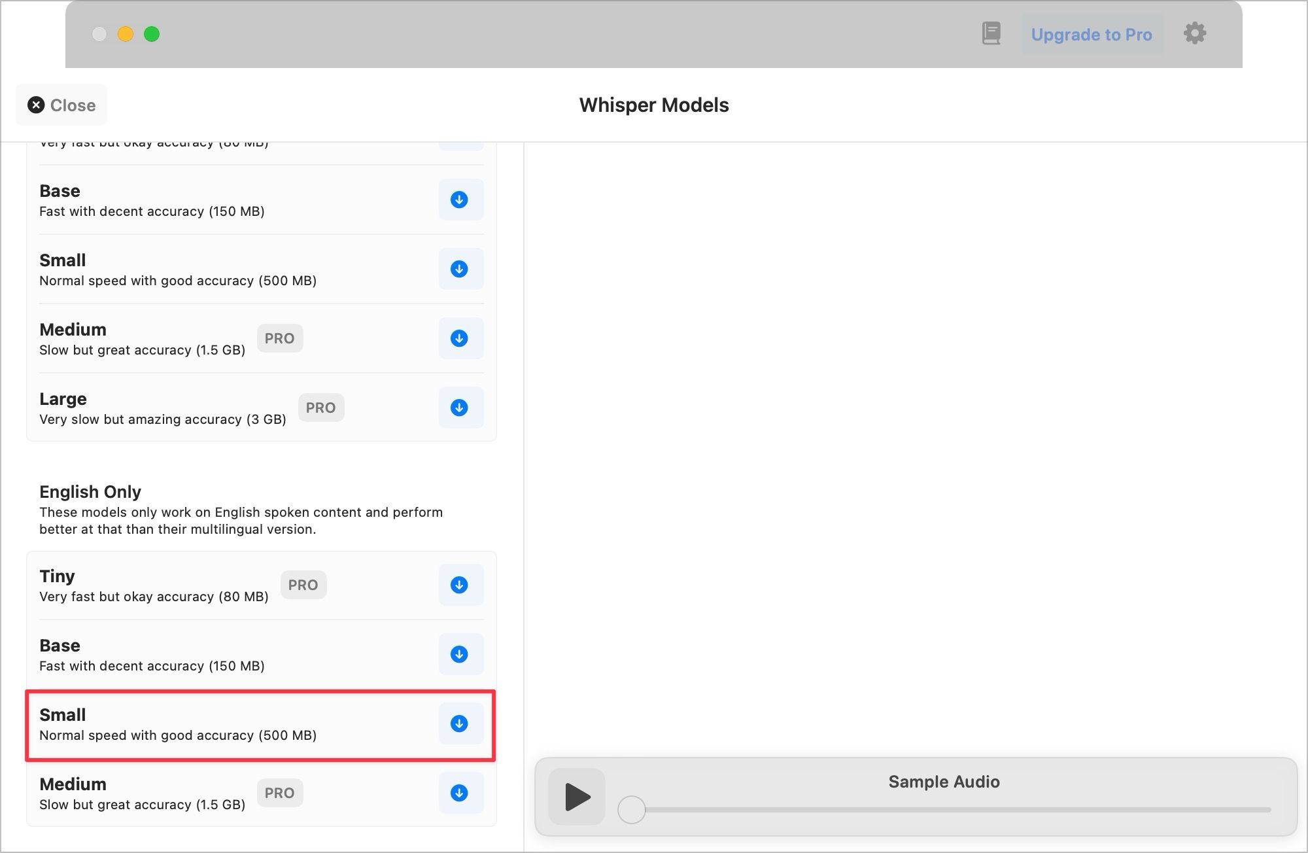1308x853 pixels.
Task: Open settings via the gear icon
Action: (x=1195, y=33)
